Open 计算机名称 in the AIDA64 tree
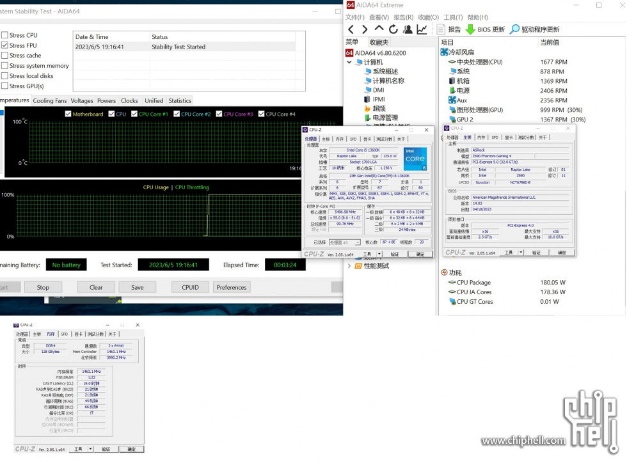This screenshot has width=627, height=463. point(385,81)
